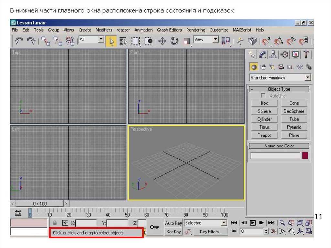The width and height of the screenshot is (331, 248).
Task: Click the Undo arrow in the main toolbar
Action: pos(19,41)
